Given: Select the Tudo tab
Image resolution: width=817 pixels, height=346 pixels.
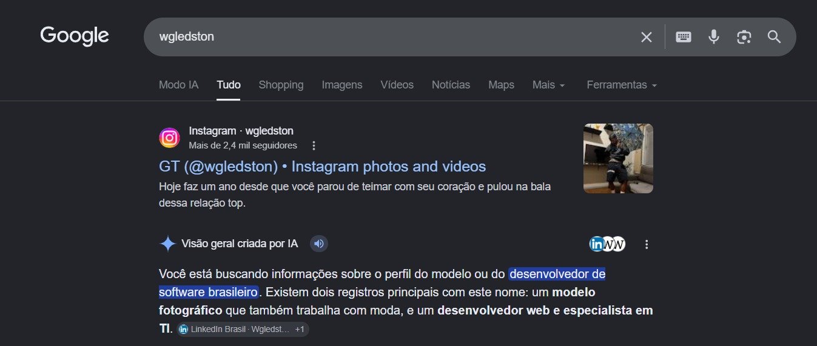Looking at the screenshot, I should pos(229,85).
